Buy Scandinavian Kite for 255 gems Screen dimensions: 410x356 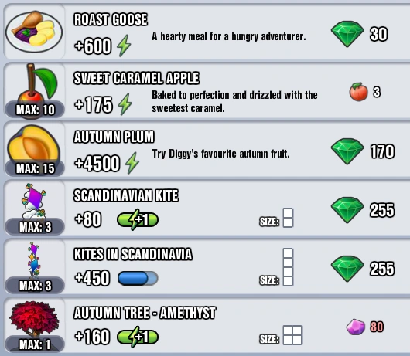363,210
